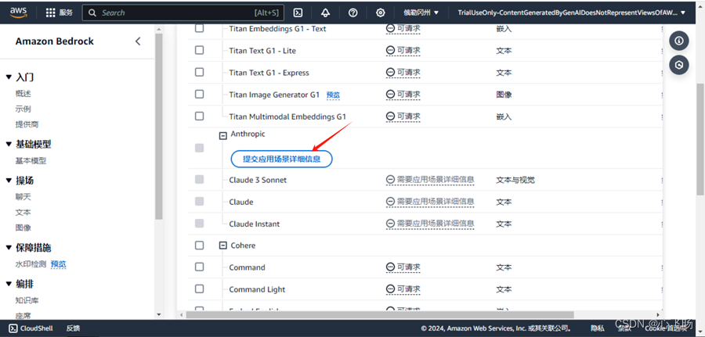Open 聊天 playground in the sidebar
Screen dimensions: 705x337
pyautogui.click(x=23, y=197)
